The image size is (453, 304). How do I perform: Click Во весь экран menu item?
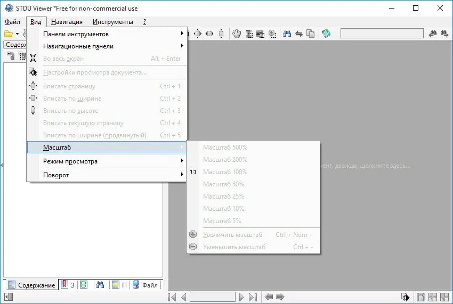pos(107,59)
